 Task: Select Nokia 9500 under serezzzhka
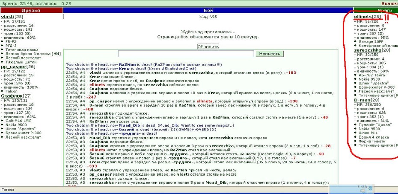pyautogui.click(x=369, y=79)
